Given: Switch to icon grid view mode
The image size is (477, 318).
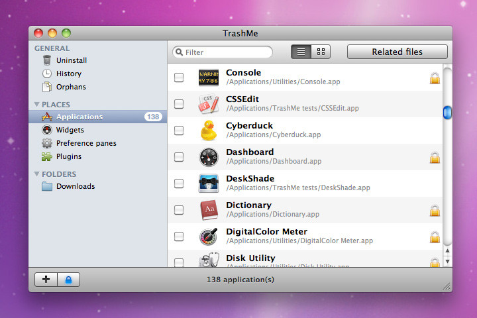Looking at the screenshot, I should (321, 52).
